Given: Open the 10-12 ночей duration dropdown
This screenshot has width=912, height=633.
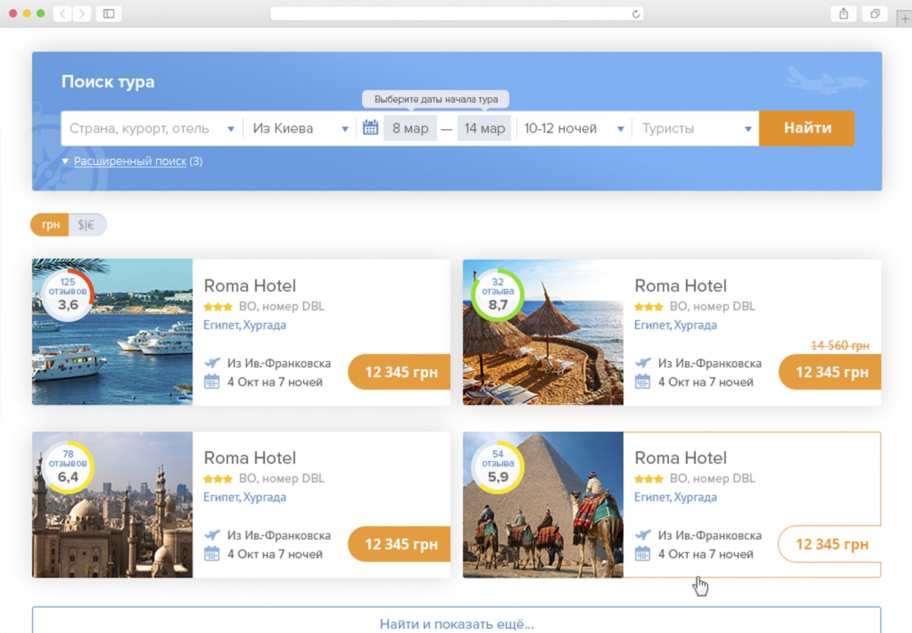Looking at the screenshot, I should tap(573, 129).
